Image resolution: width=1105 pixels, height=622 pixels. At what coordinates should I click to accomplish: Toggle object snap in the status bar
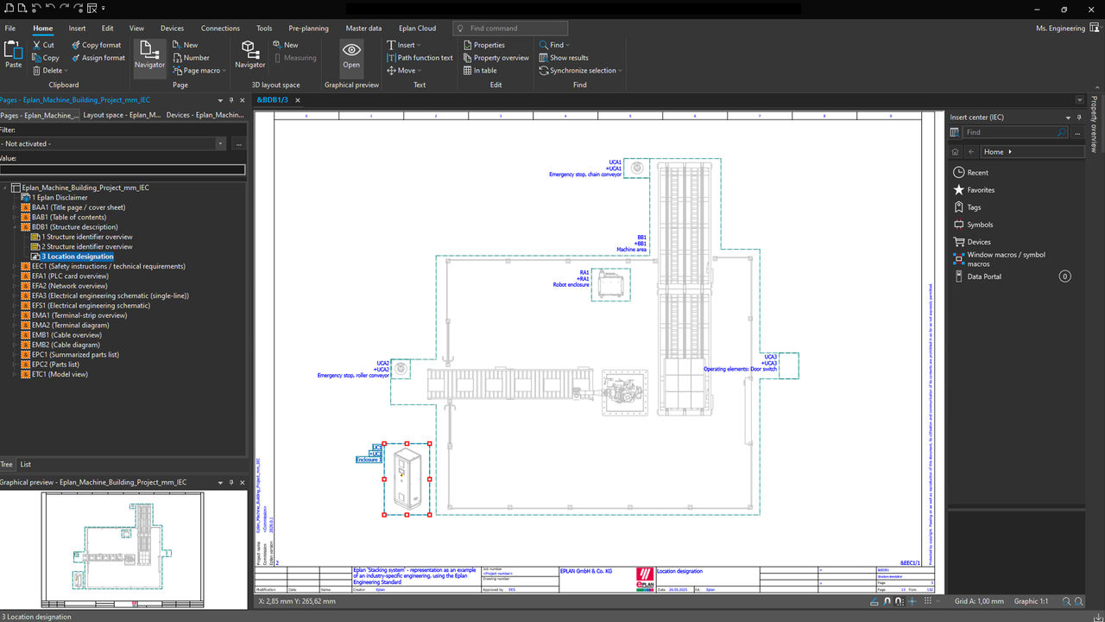point(886,602)
